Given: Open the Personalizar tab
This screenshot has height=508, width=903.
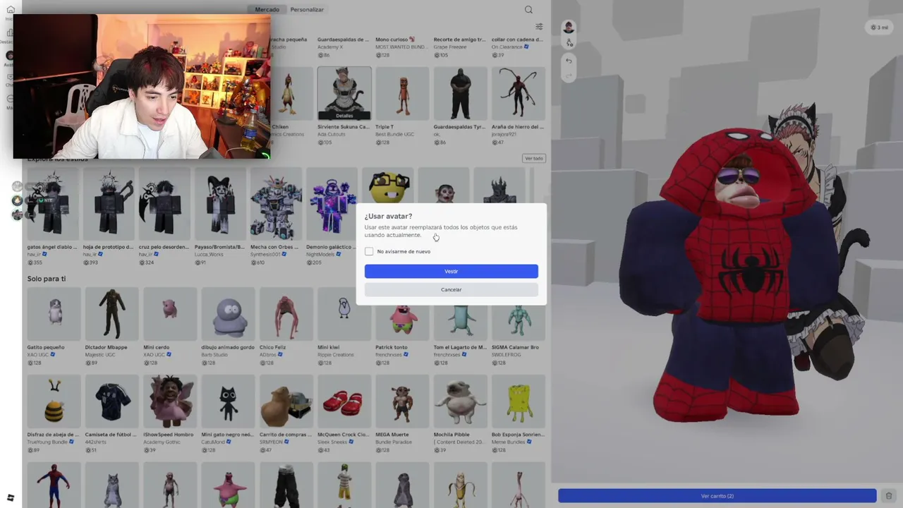Looking at the screenshot, I should pyautogui.click(x=307, y=10).
